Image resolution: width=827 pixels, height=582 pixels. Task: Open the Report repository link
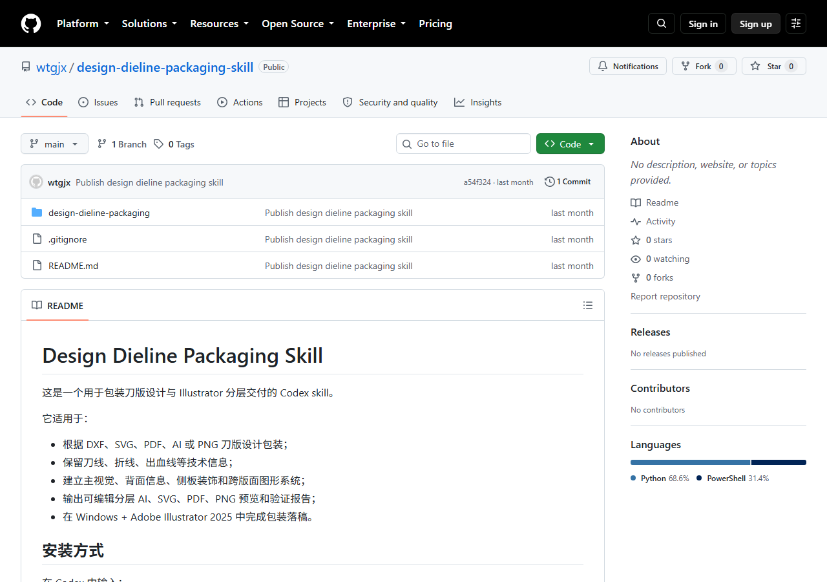pos(665,296)
